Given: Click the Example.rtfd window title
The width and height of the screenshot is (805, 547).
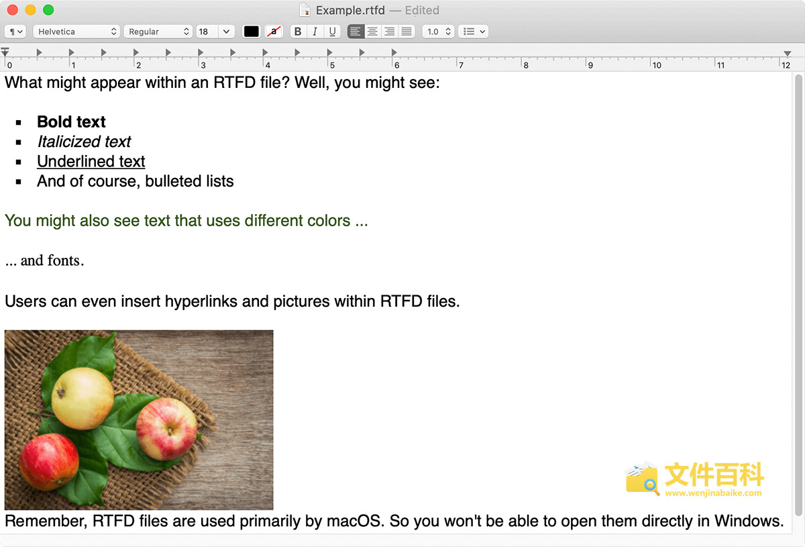Looking at the screenshot, I should pos(350,10).
